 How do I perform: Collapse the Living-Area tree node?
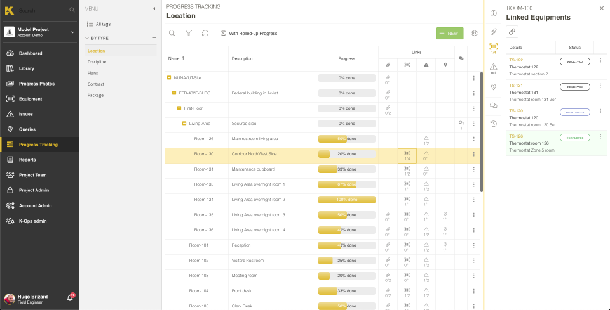(184, 124)
